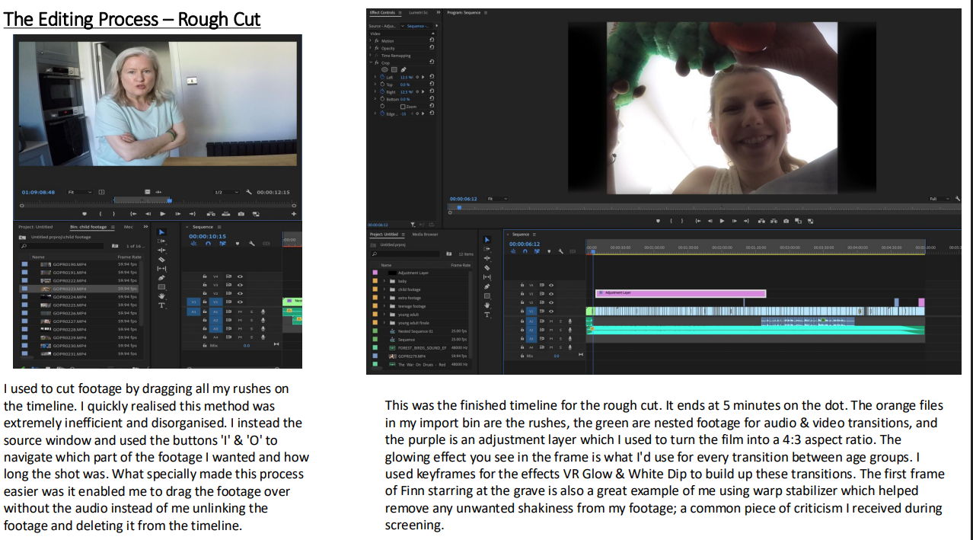The width and height of the screenshot is (973, 540).
Task: Click Export Frame camera icon in Source monitor
Action: 241,214
